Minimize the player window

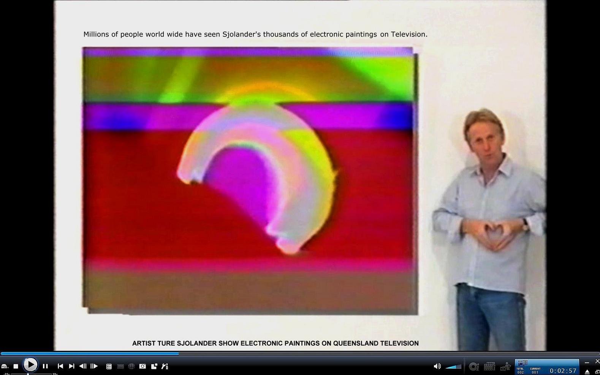coord(587,362)
